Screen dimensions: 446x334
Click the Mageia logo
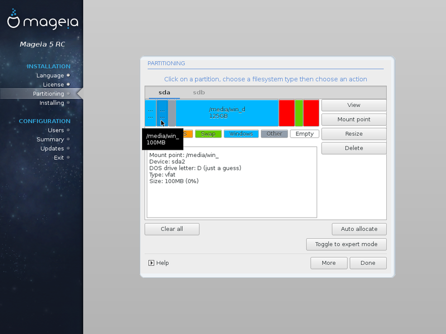[x=43, y=19]
